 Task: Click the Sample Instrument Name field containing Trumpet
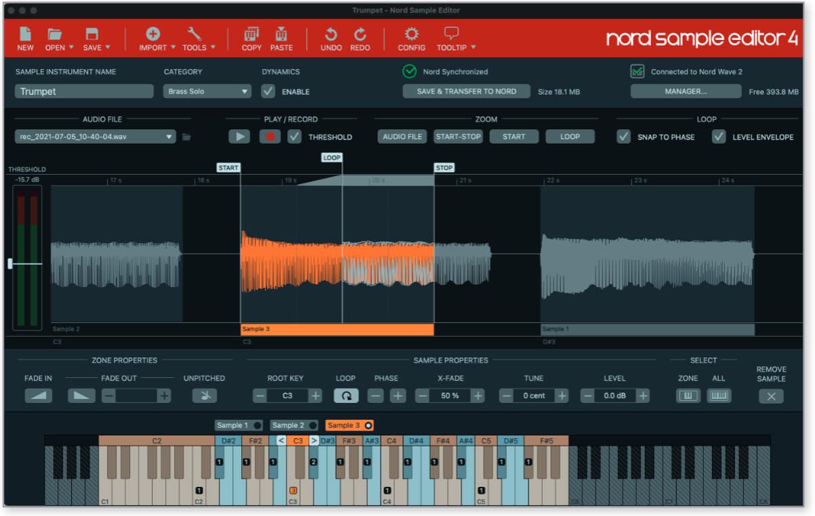(84, 91)
